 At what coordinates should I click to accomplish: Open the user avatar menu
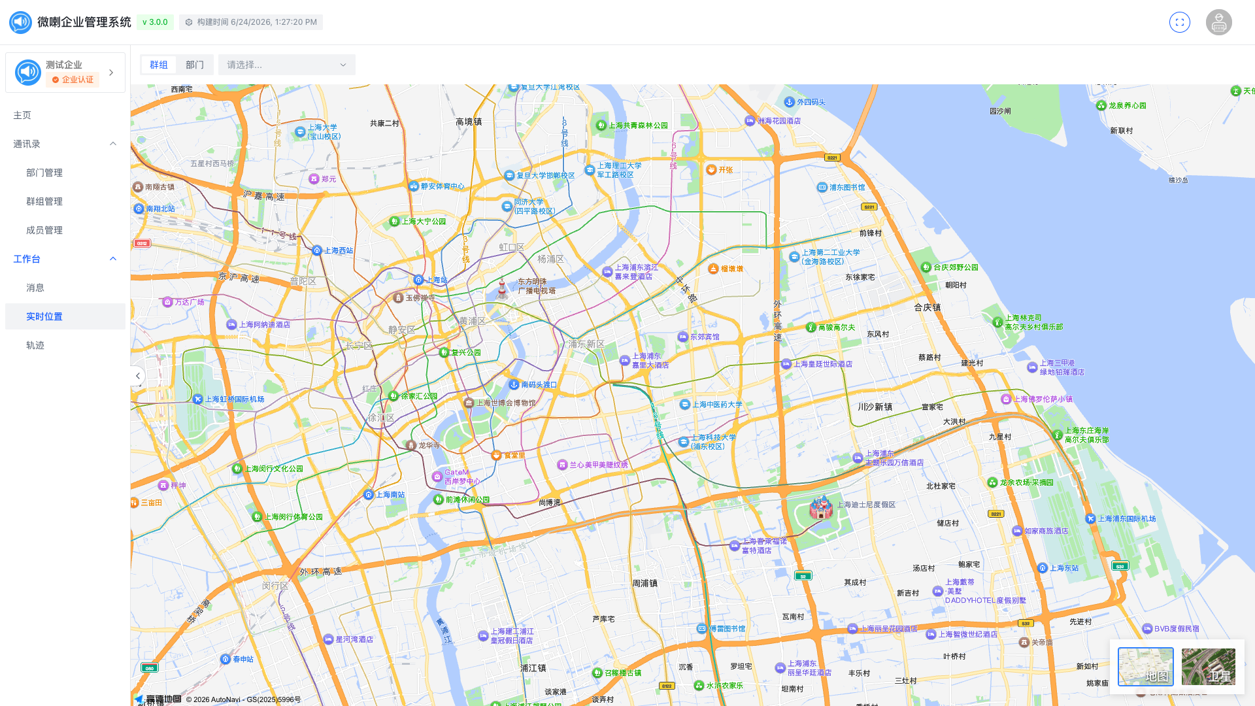click(1219, 22)
